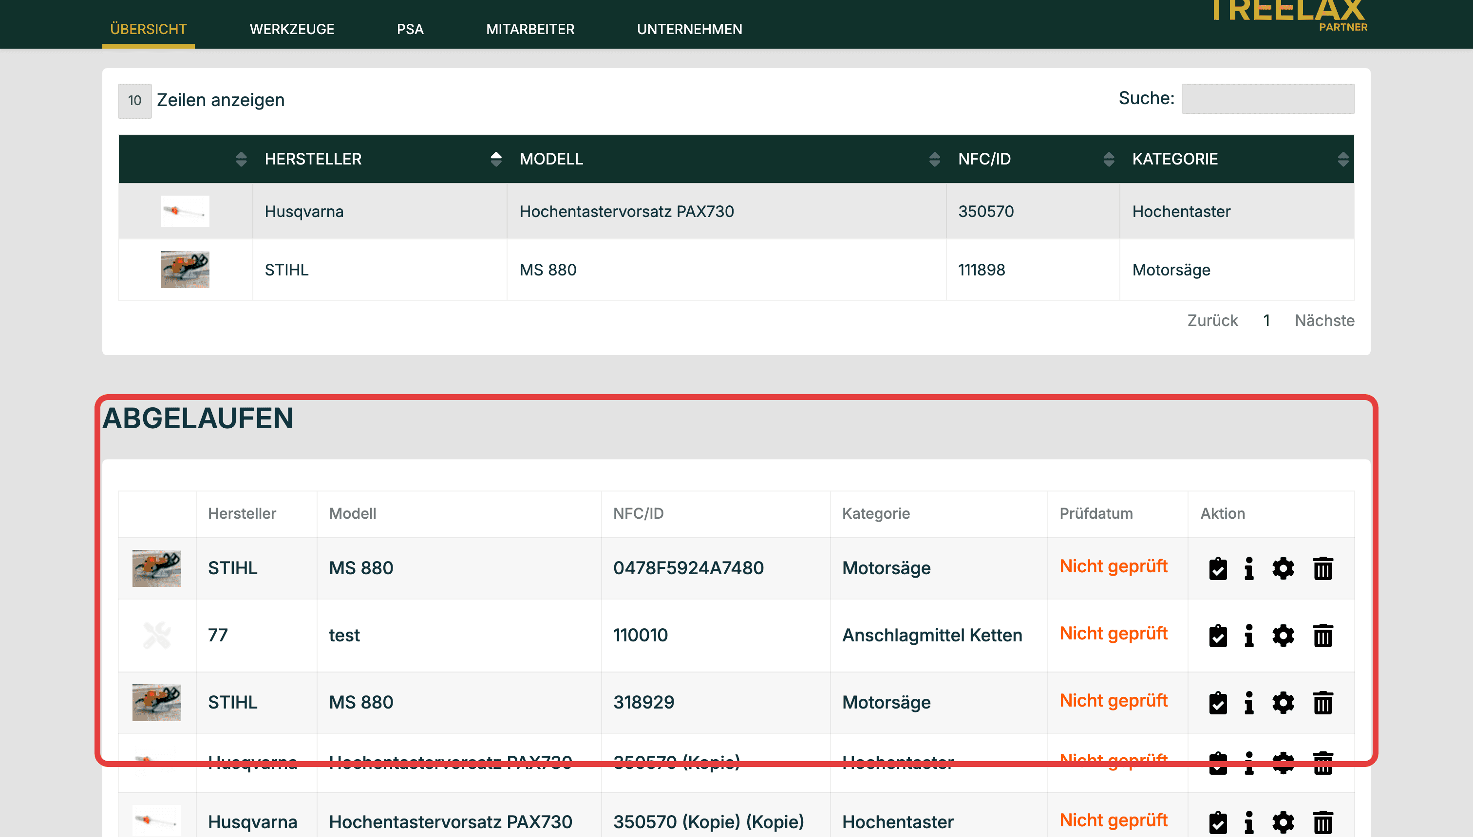The height and width of the screenshot is (837, 1473).
Task: Click the manufacturer value '77'
Action: coord(218,635)
